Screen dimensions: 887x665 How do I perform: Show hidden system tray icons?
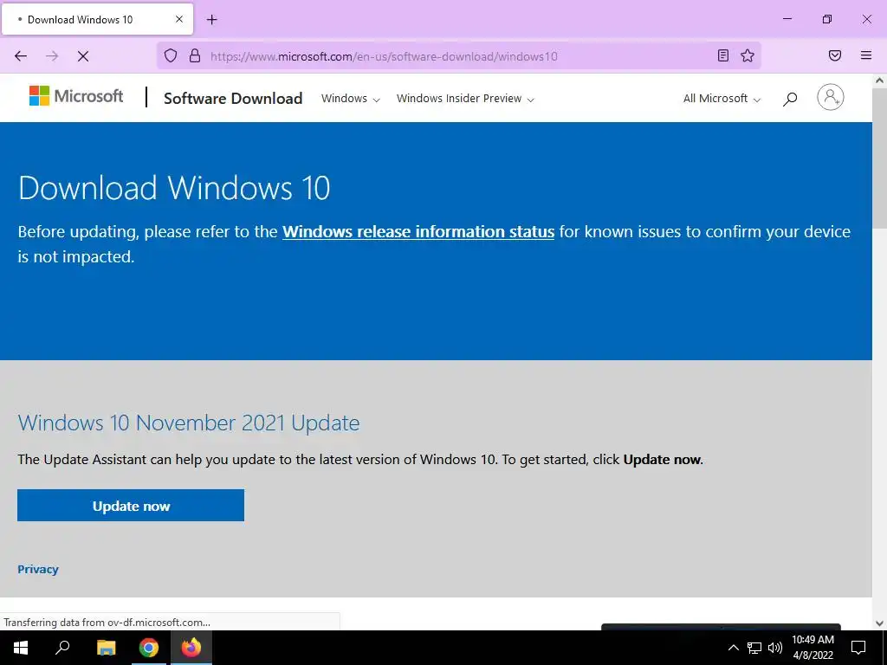(x=733, y=648)
